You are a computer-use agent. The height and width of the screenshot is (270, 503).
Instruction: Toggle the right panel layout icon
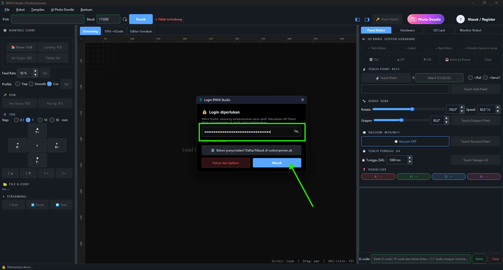point(367,19)
